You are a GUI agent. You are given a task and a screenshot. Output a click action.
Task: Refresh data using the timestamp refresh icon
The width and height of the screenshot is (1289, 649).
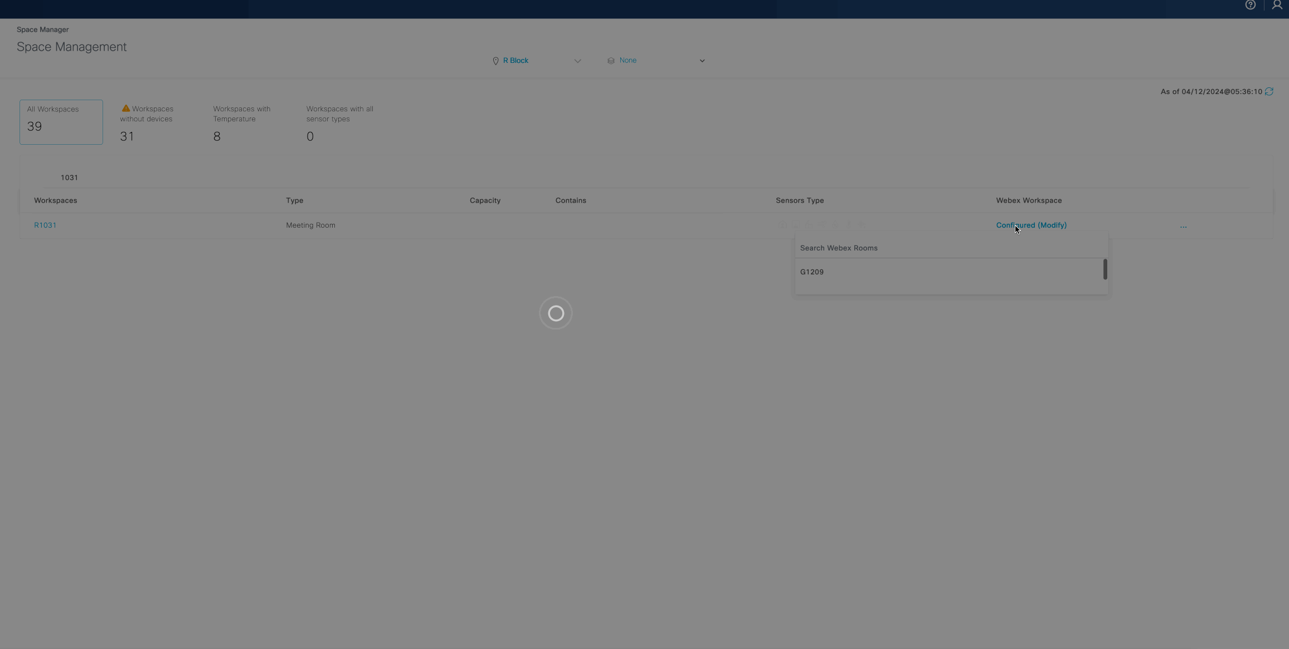(x=1269, y=91)
